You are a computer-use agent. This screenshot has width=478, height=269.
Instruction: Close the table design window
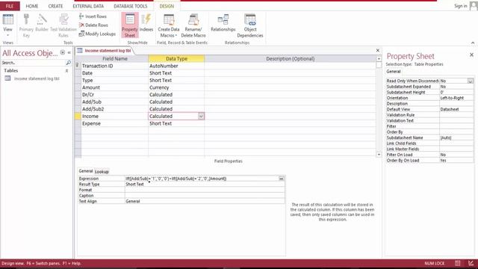pos(378,50)
